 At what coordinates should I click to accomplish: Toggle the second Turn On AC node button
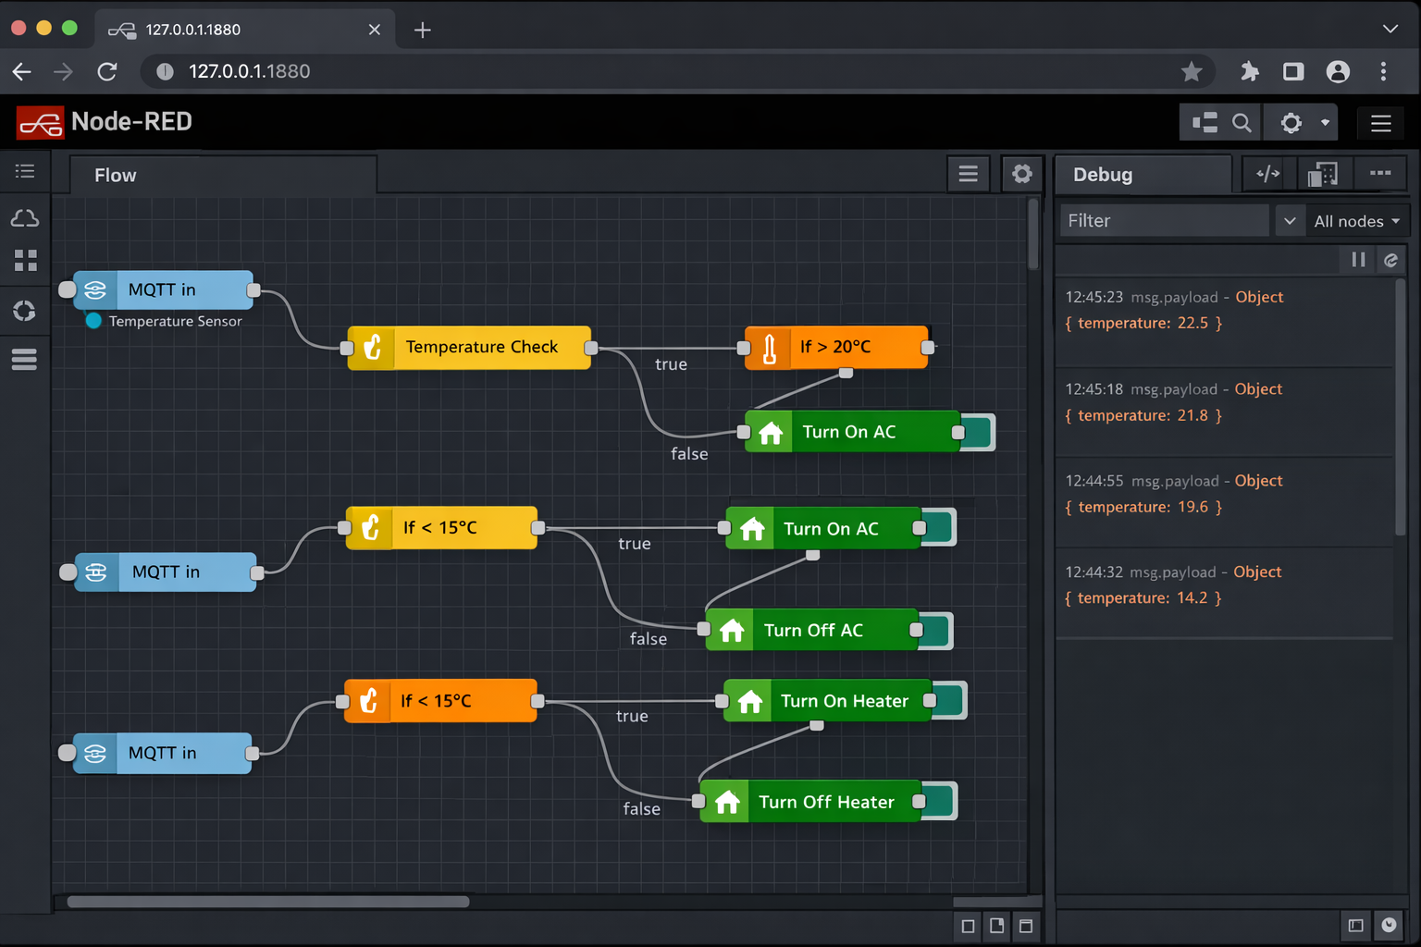939,528
